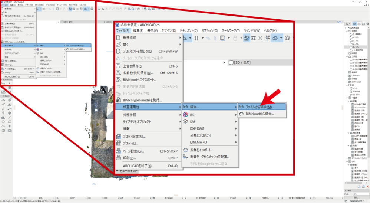Open the View Map in the navigator
The image size is (370, 203).
pos(359,24)
